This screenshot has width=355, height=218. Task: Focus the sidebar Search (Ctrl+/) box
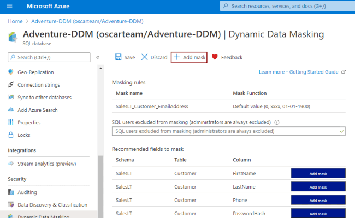pos(49,57)
